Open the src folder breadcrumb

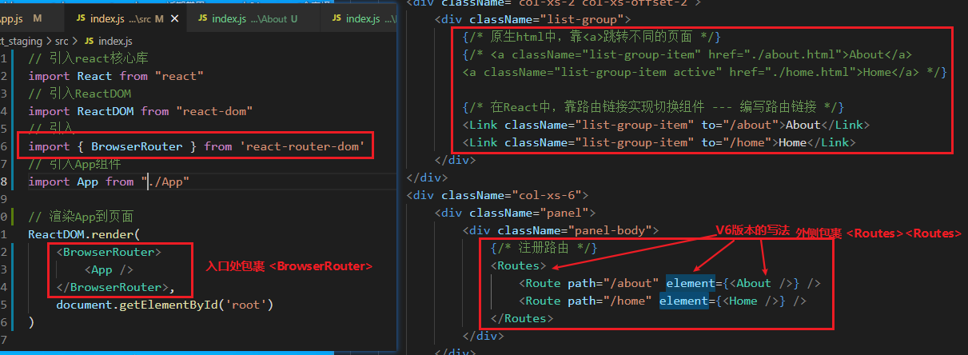tap(62, 40)
